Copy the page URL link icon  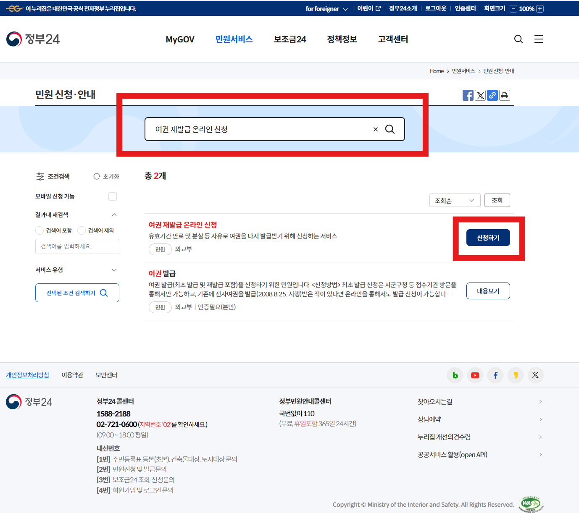click(x=492, y=95)
